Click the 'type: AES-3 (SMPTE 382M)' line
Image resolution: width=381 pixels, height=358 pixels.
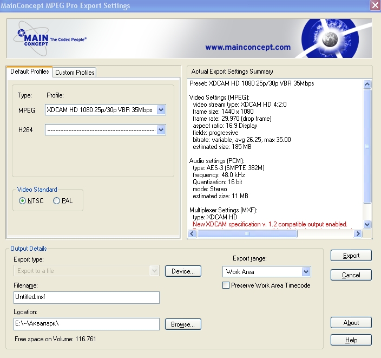click(228, 168)
